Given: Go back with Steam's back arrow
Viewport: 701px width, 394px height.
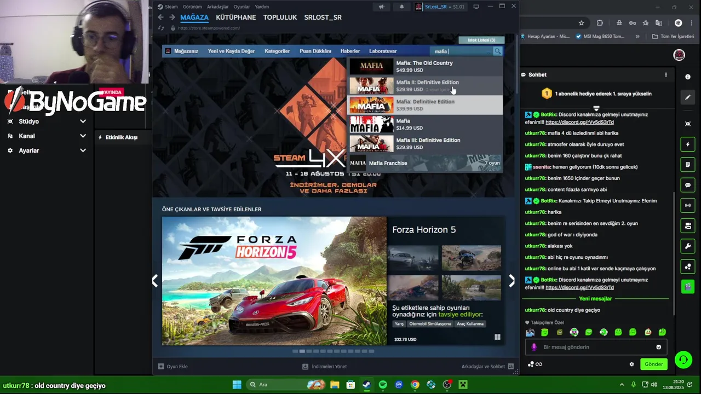Looking at the screenshot, I should [x=160, y=18].
